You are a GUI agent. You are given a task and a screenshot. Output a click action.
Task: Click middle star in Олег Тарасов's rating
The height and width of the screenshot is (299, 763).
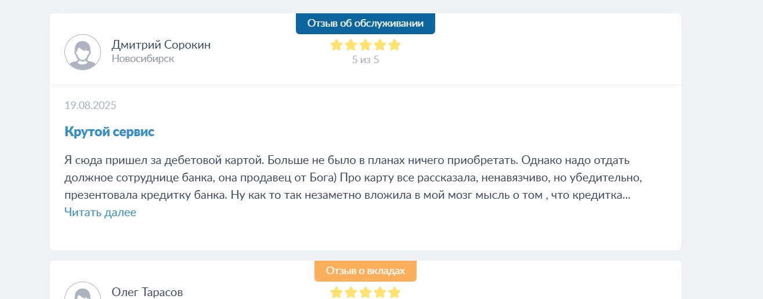point(366,292)
